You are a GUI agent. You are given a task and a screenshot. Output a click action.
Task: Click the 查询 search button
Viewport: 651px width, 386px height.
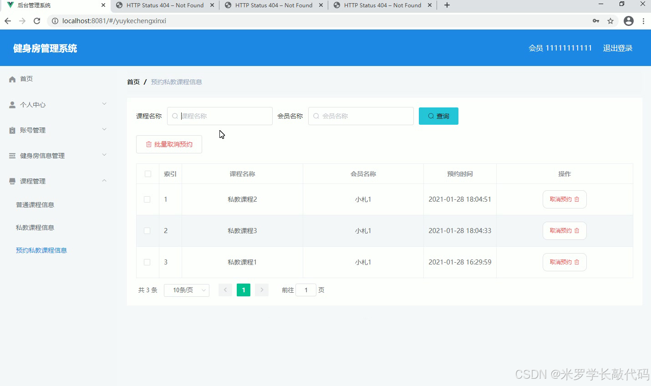(438, 116)
